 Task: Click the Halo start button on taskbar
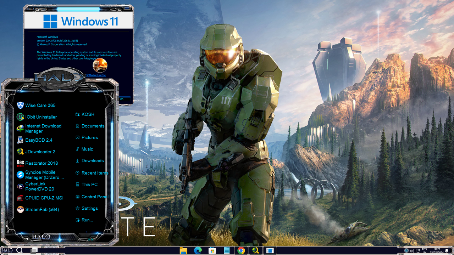7,250
